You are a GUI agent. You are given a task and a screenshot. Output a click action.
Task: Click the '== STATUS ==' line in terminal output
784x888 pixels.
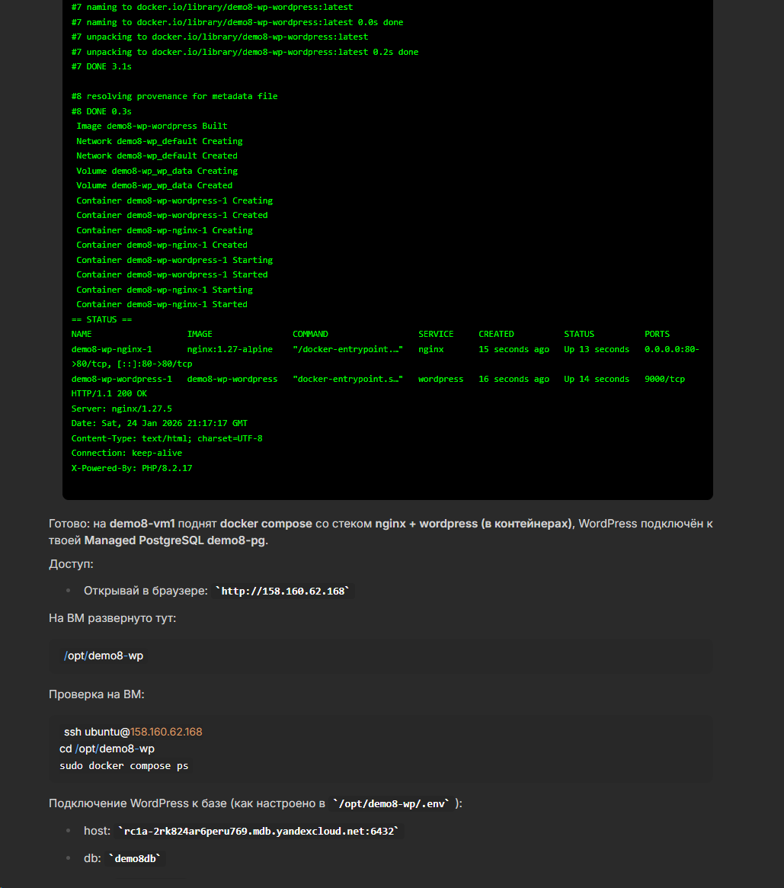click(101, 320)
